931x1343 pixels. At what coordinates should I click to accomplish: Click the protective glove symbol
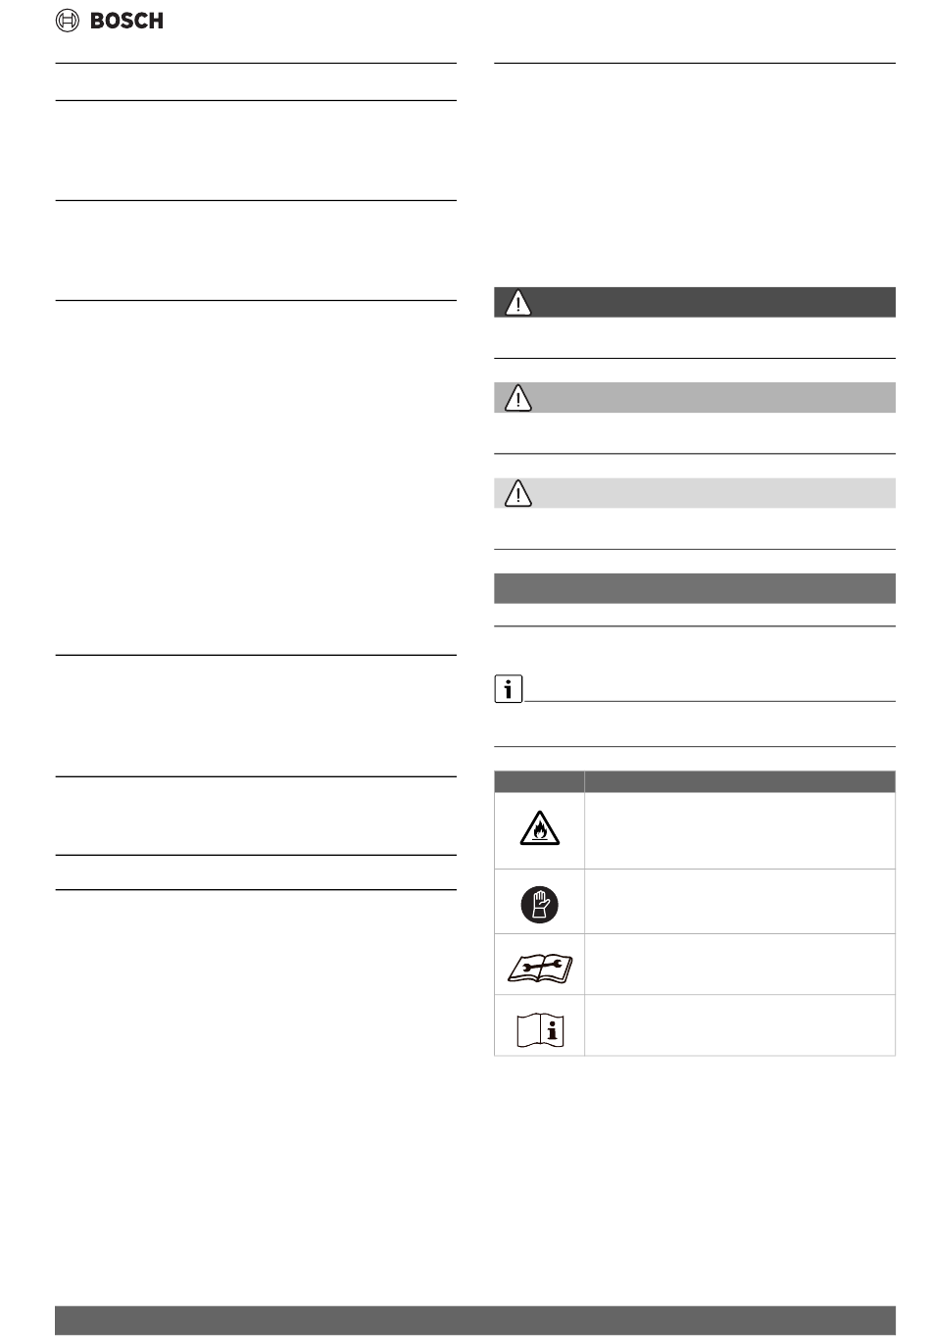point(539,902)
